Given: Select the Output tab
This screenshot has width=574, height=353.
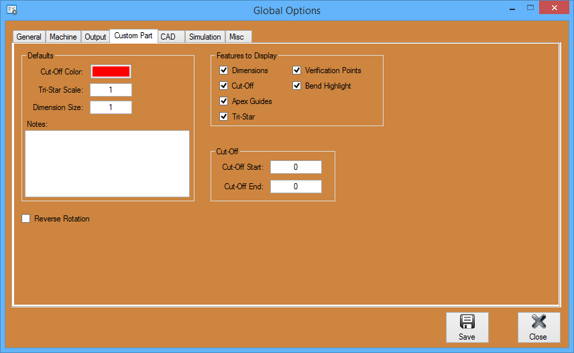Looking at the screenshot, I should coord(95,37).
